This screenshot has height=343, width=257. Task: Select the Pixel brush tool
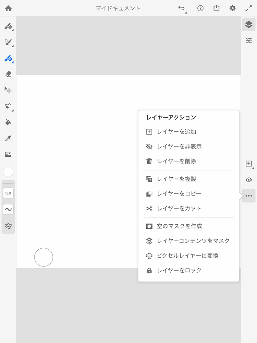[x=8, y=26]
